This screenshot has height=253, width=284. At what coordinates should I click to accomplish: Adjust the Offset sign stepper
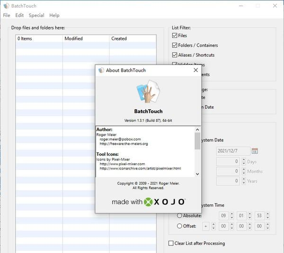point(213,226)
